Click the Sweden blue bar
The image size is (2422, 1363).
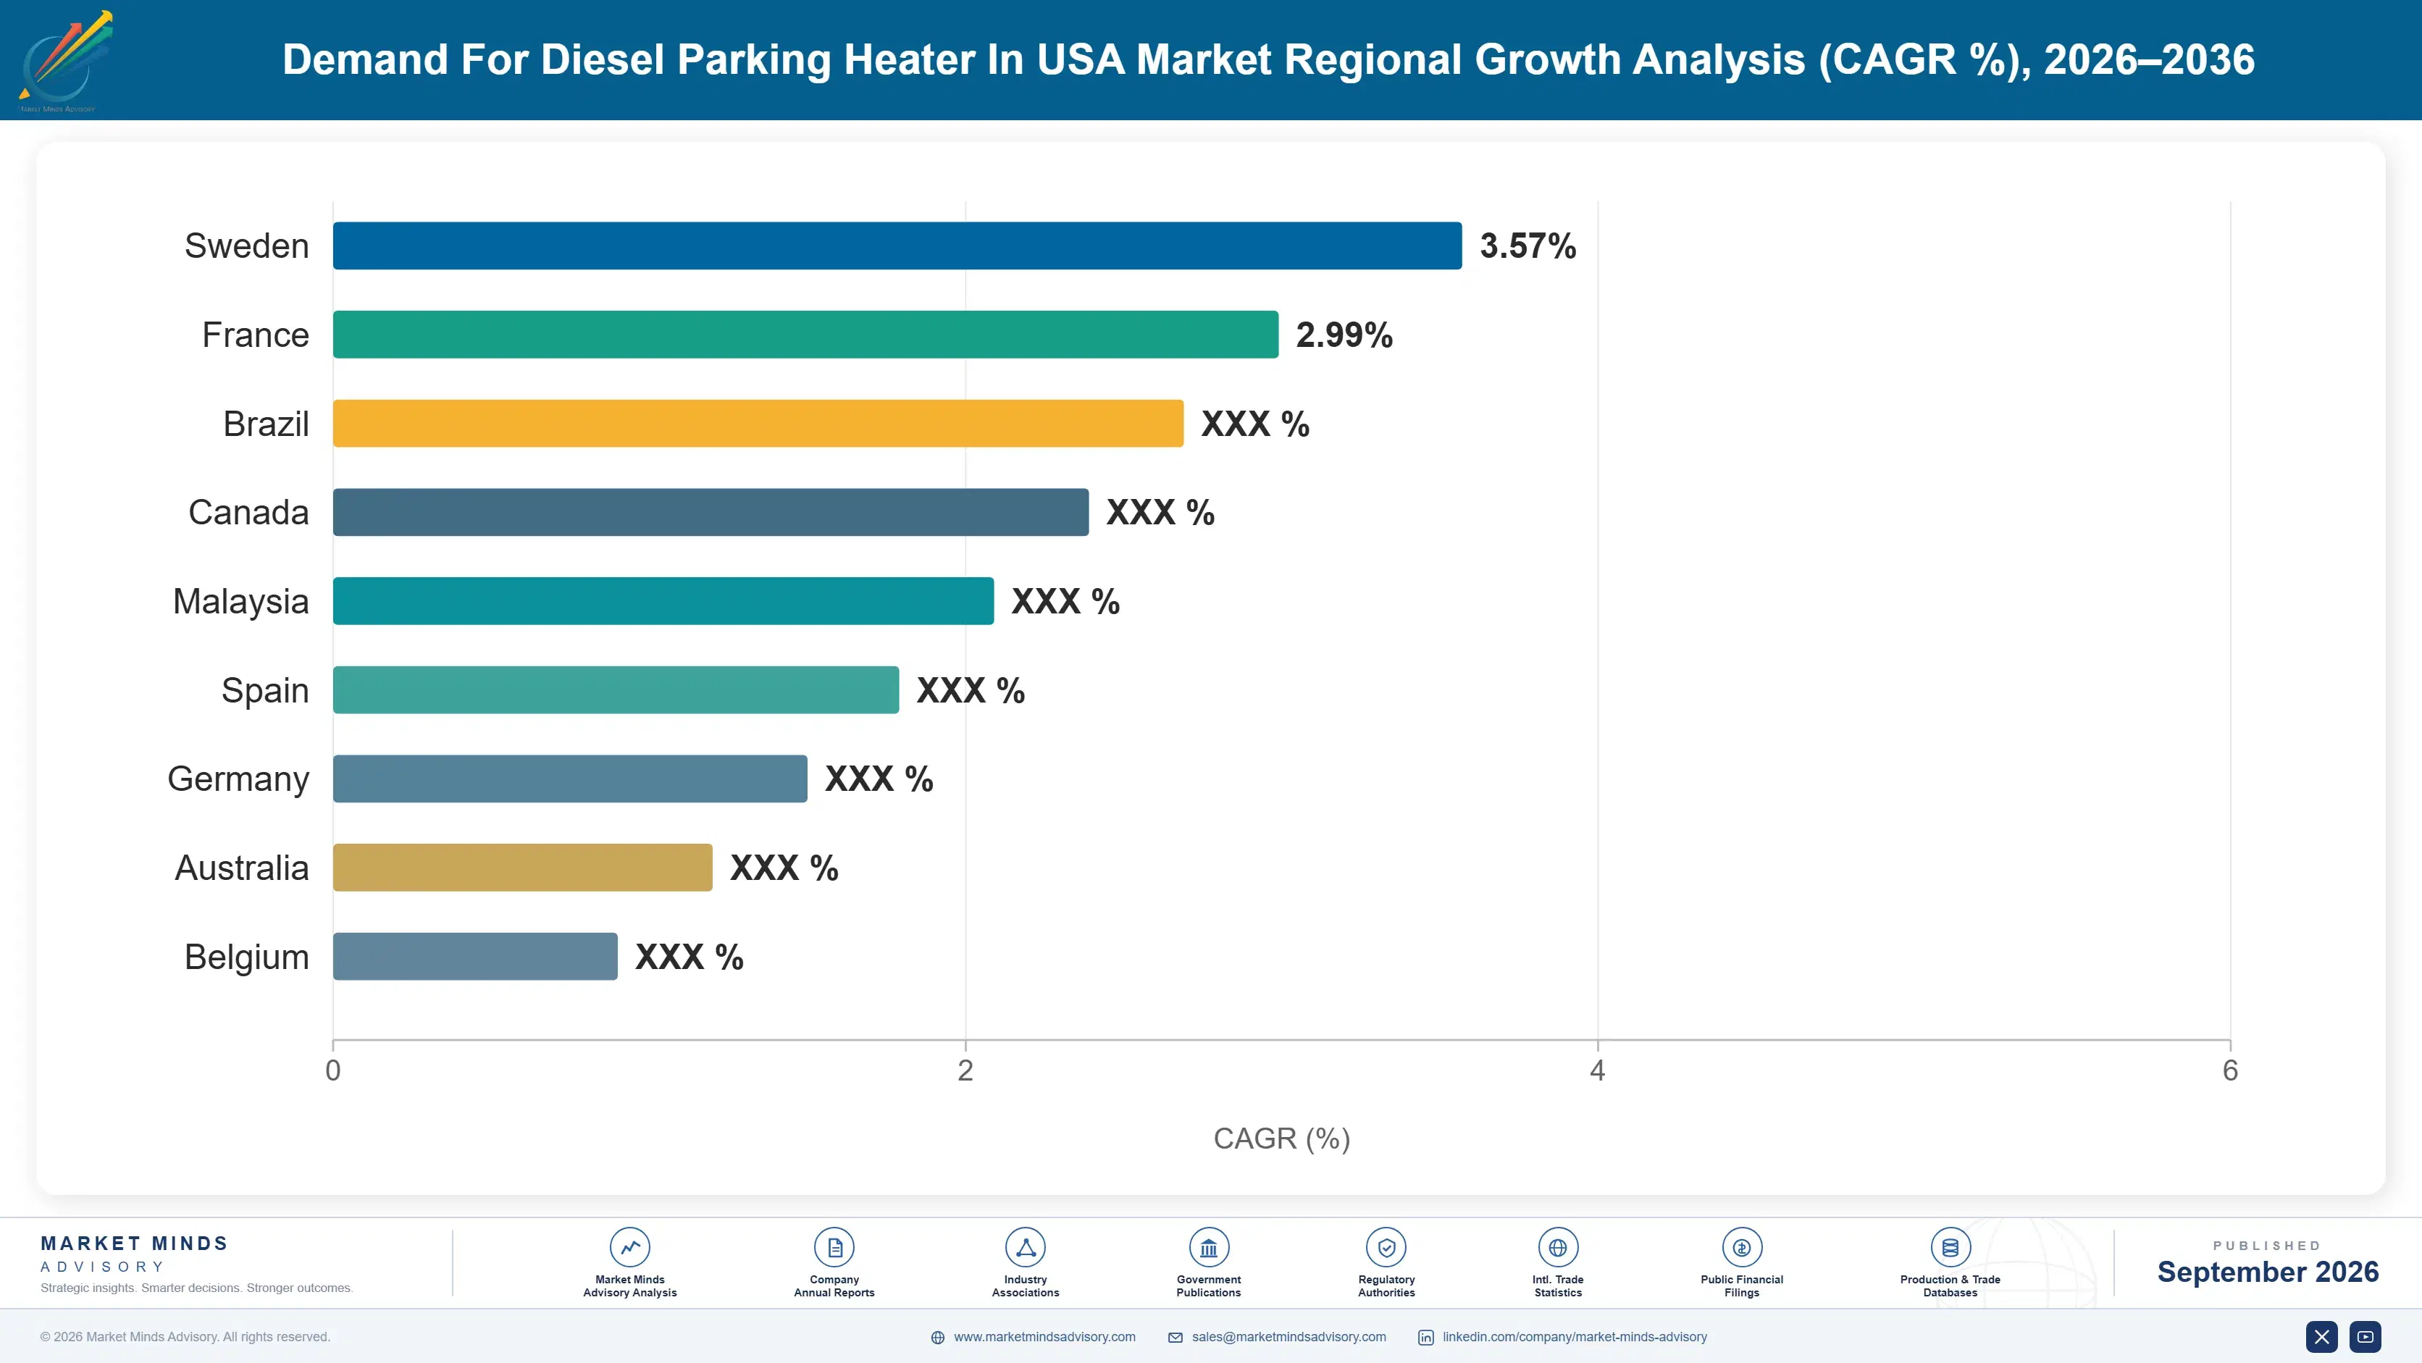897,246
